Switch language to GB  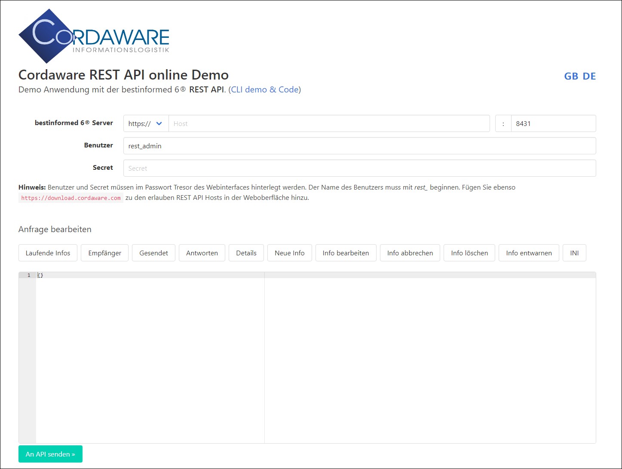[571, 76]
